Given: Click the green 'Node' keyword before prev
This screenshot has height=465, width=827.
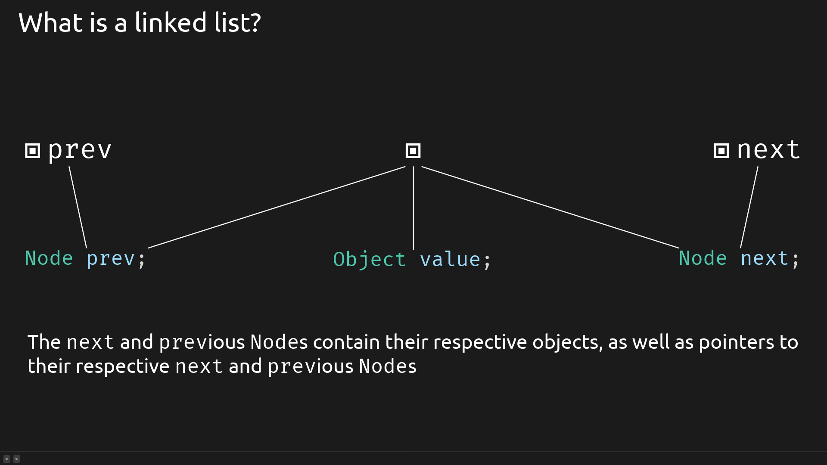Looking at the screenshot, I should click(49, 258).
